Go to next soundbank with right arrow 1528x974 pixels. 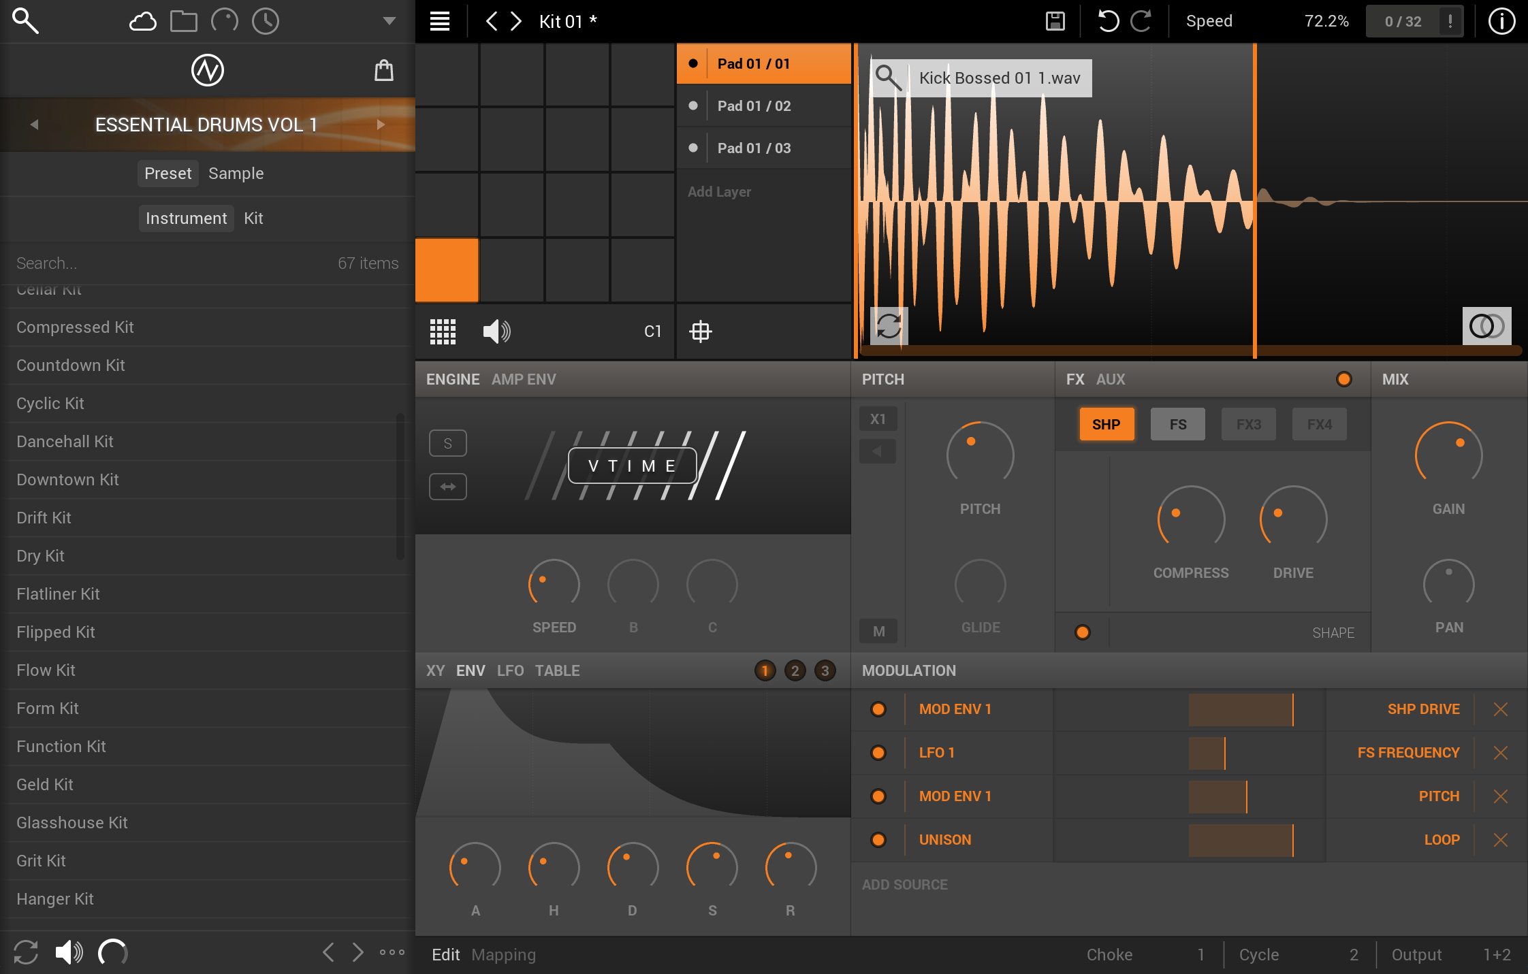click(381, 125)
